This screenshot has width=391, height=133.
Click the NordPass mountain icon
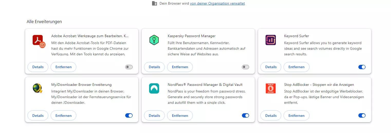click(x=154, y=88)
